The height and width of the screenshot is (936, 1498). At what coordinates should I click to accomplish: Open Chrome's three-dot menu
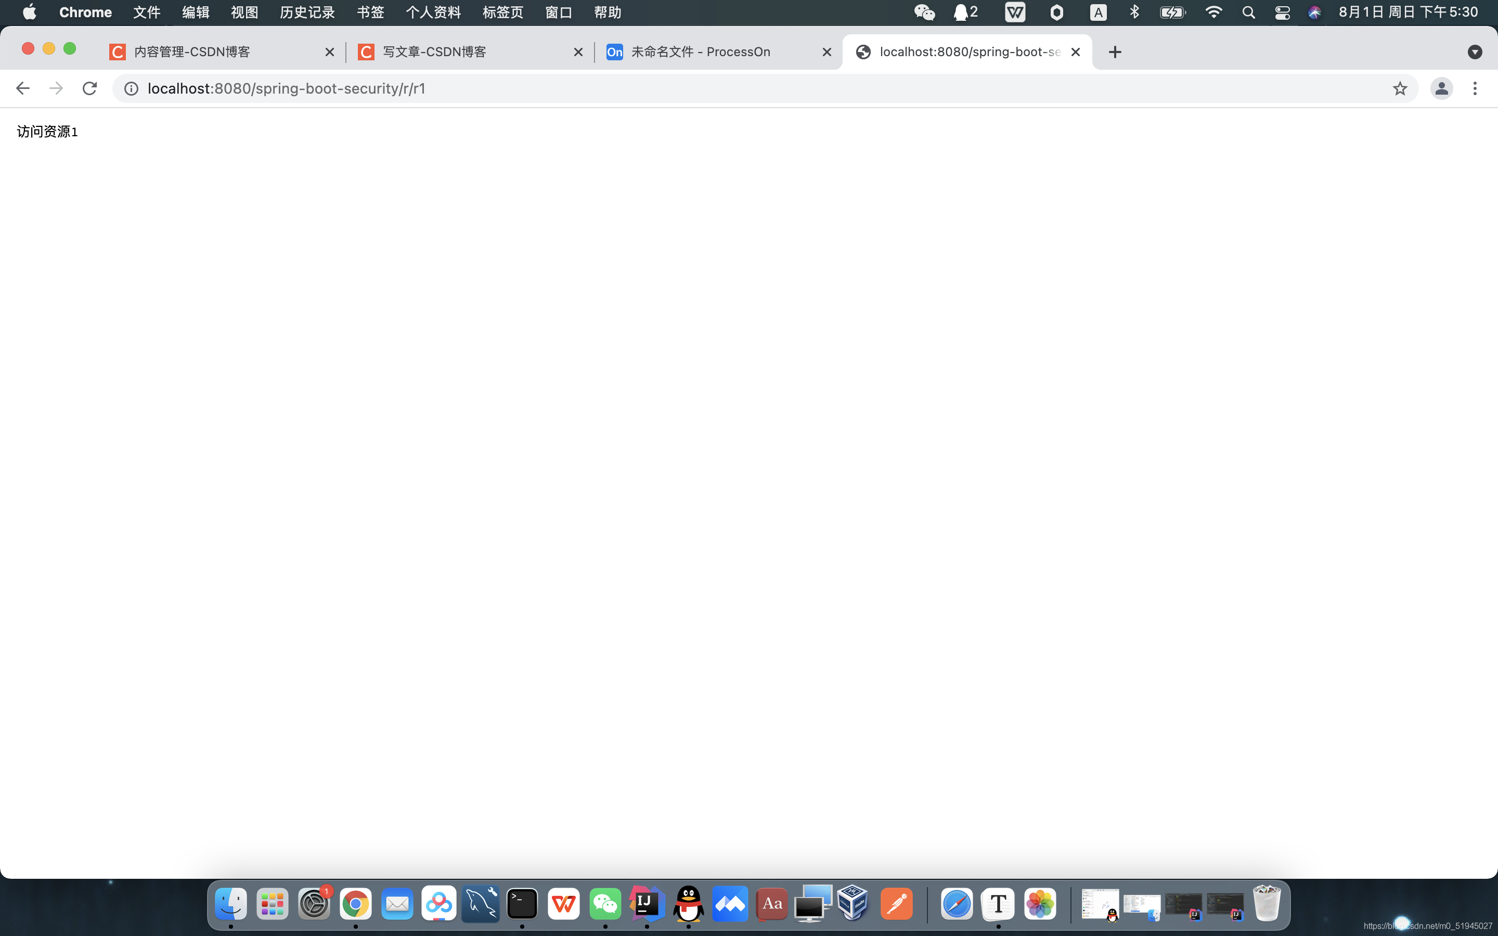coord(1475,88)
